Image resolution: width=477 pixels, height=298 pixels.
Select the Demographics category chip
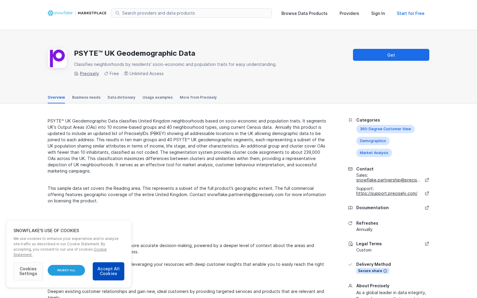(373, 141)
